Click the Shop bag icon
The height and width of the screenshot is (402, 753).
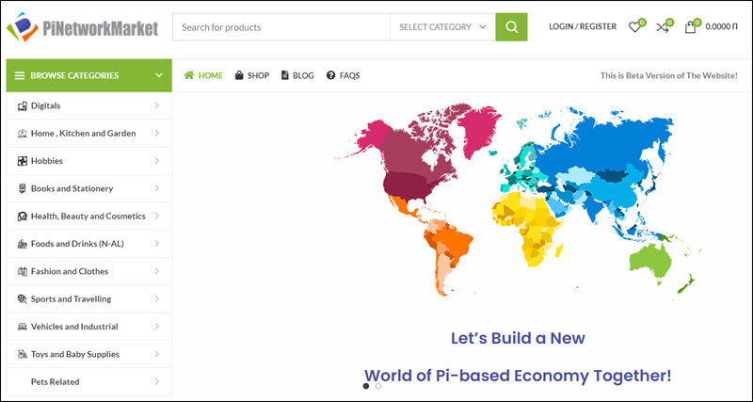pos(239,75)
